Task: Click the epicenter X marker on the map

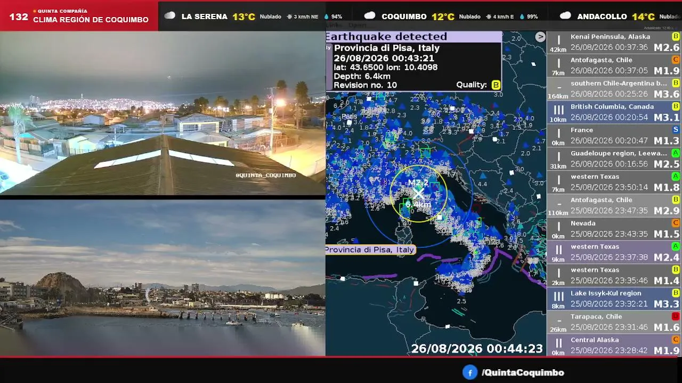Action: tap(418, 194)
